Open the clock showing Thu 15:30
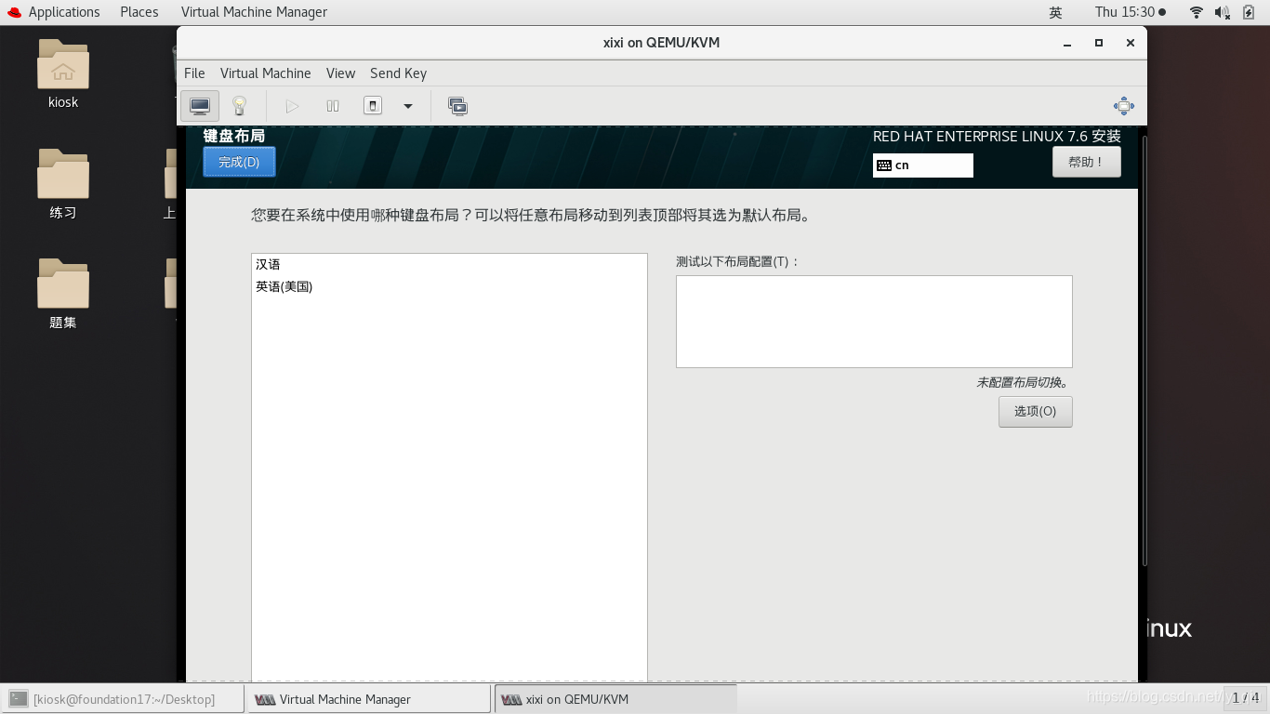This screenshot has height=714, width=1270. click(x=1130, y=12)
